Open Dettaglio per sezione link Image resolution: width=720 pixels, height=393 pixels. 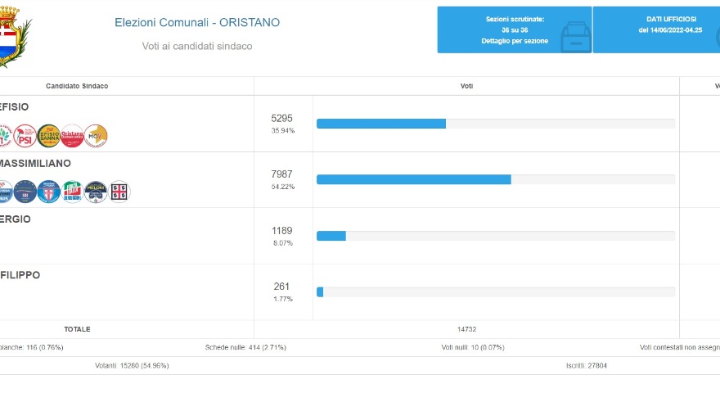click(x=514, y=40)
